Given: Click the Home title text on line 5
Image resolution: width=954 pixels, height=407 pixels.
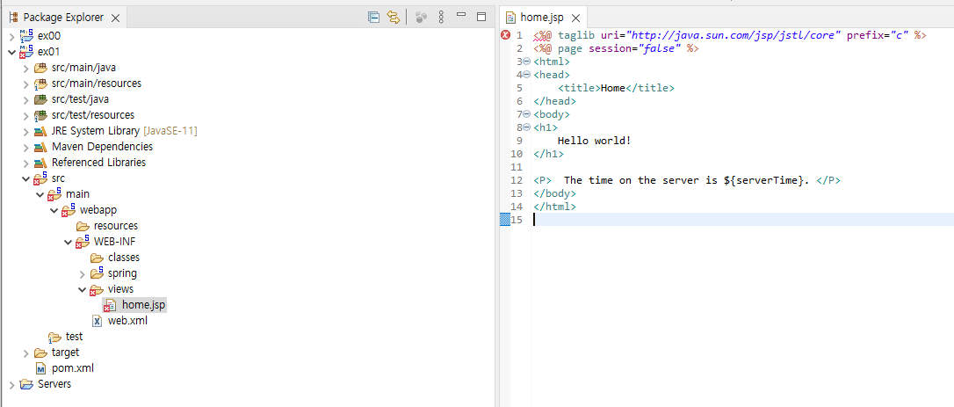Looking at the screenshot, I should 612,89.
